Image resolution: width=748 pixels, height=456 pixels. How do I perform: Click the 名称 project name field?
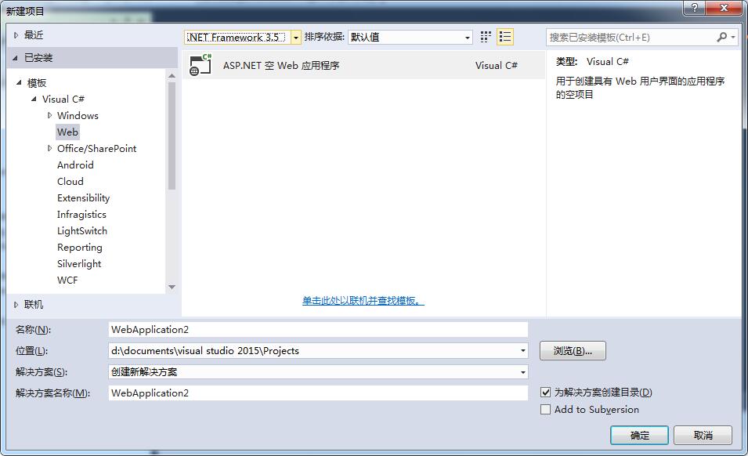(318, 330)
